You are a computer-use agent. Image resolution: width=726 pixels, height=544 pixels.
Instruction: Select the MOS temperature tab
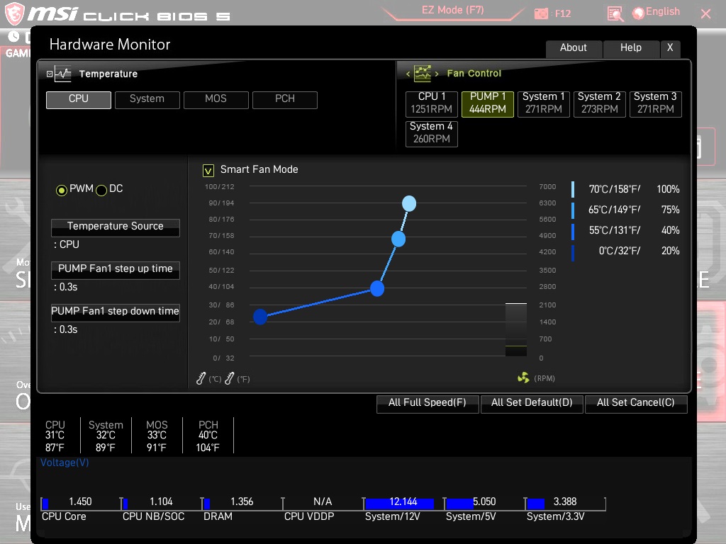[x=216, y=99]
